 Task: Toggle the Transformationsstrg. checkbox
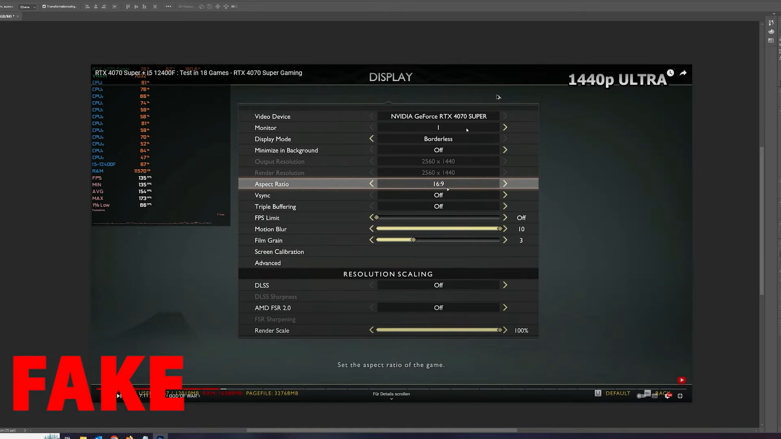pyautogui.click(x=44, y=6)
